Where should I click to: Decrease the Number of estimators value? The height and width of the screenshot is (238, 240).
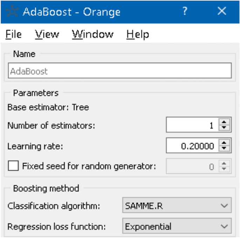coord(224,128)
